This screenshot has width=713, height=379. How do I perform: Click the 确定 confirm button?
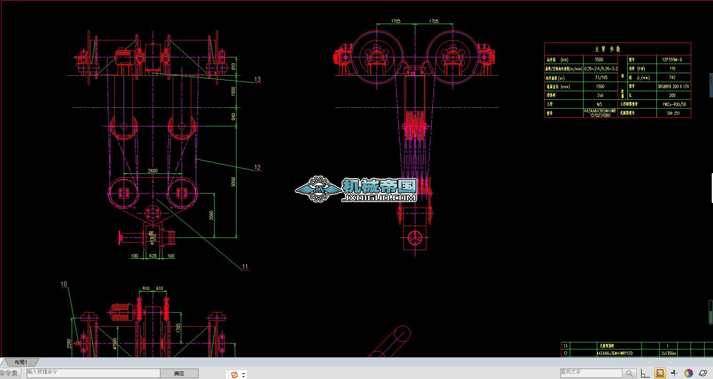pyautogui.click(x=179, y=373)
